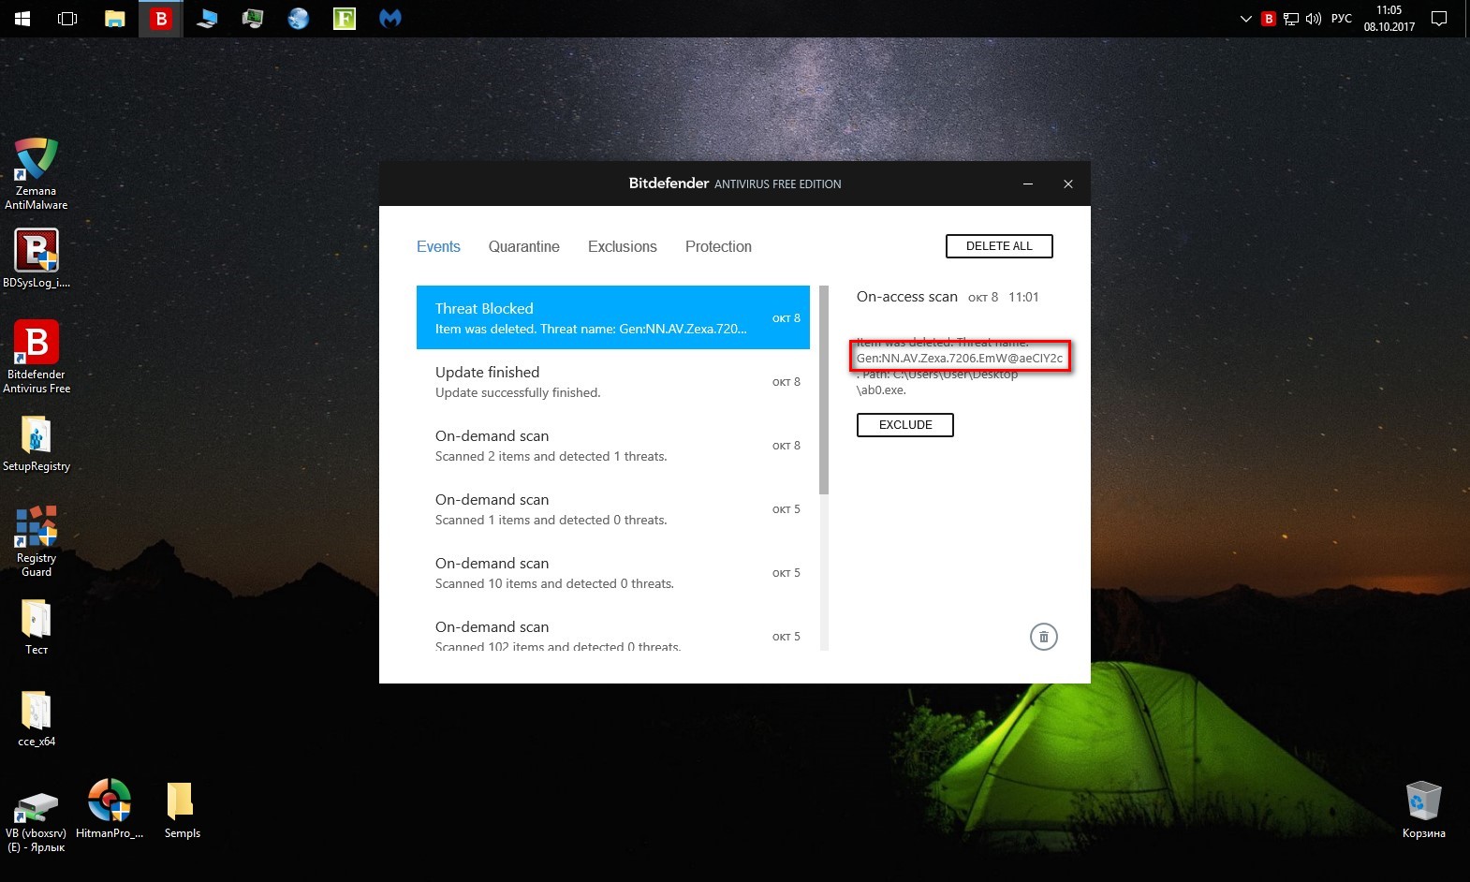Select the scan event for 10 items
1470x882 pixels.
click(x=613, y=572)
